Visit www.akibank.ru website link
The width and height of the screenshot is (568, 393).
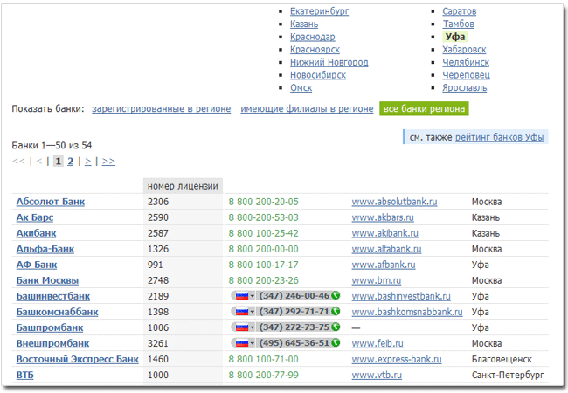point(385,233)
